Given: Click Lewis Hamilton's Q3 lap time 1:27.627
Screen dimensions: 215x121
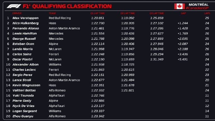Looking at the screenshot, I should (156, 34).
